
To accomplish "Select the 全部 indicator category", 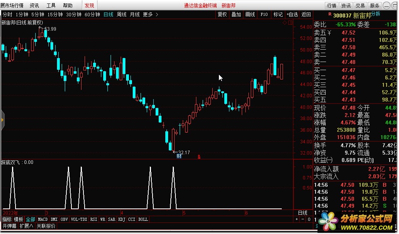I will (31, 219).
